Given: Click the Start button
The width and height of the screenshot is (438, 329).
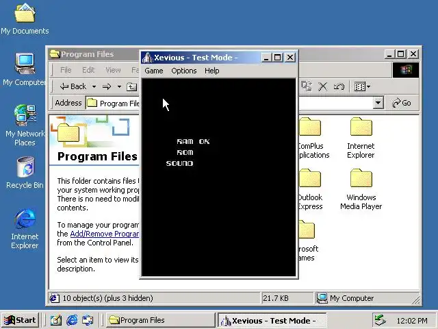Looking at the screenshot, I should click(20, 320).
